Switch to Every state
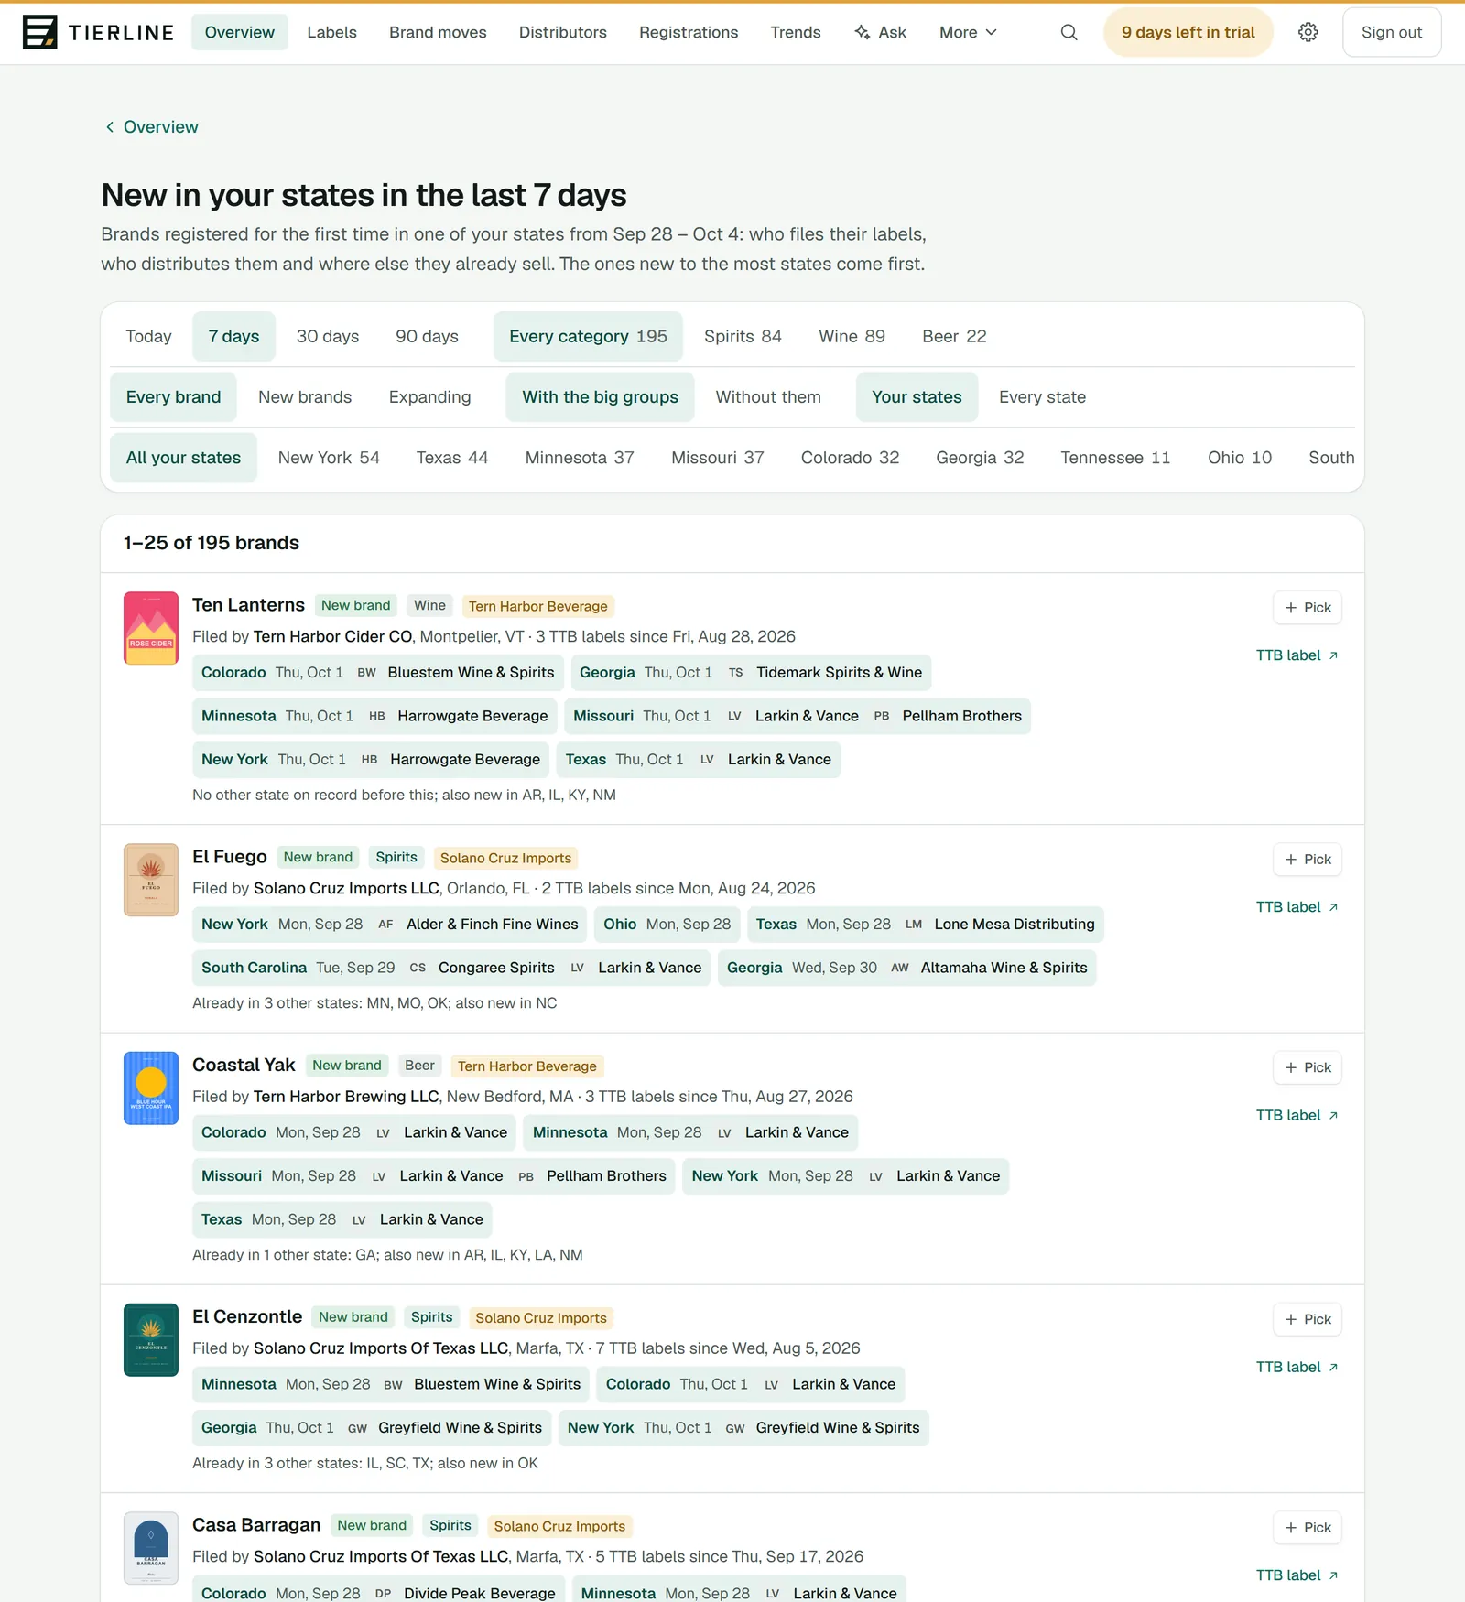Screen dimensions: 1465x1602 coord(1042,397)
